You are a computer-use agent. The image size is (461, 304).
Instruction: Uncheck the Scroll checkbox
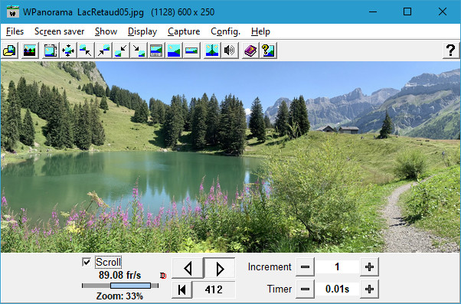87,262
